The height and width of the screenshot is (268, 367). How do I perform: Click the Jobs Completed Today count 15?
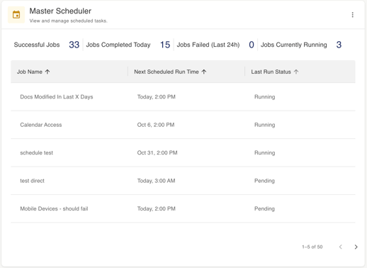[x=165, y=45]
